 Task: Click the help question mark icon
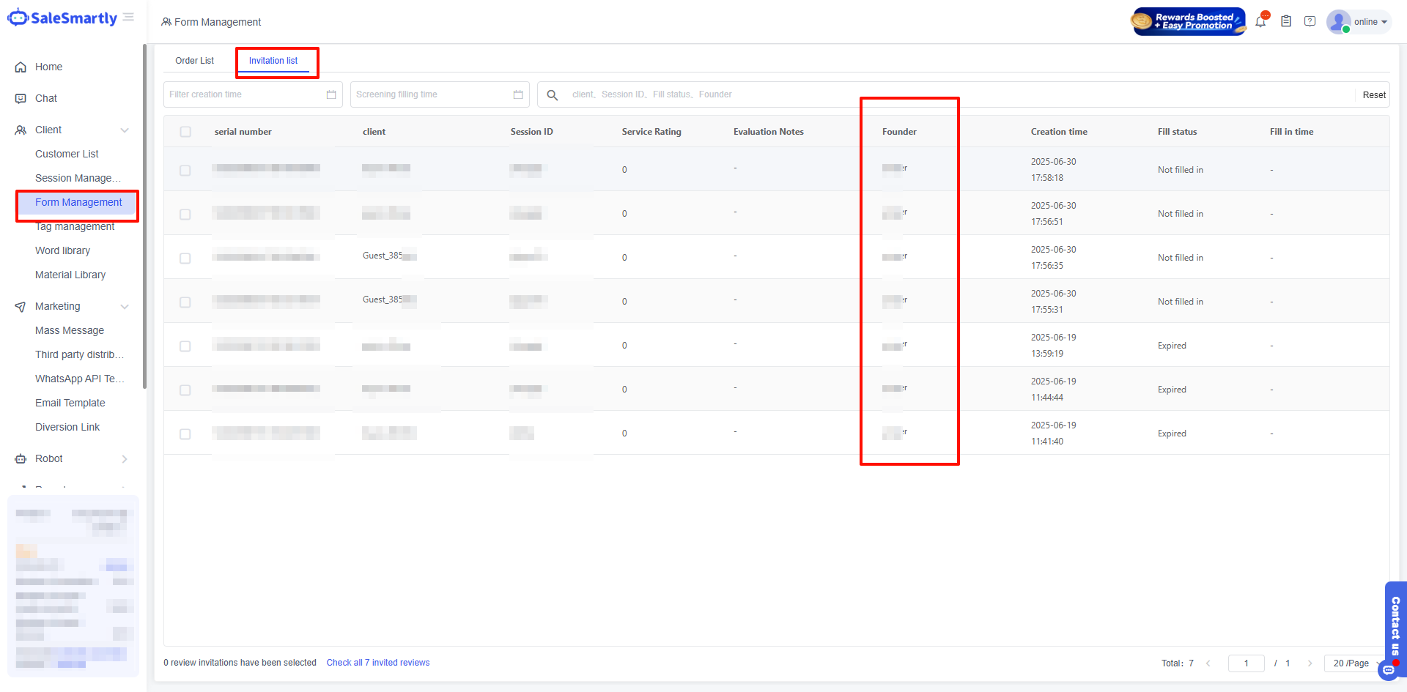(x=1310, y=22)
